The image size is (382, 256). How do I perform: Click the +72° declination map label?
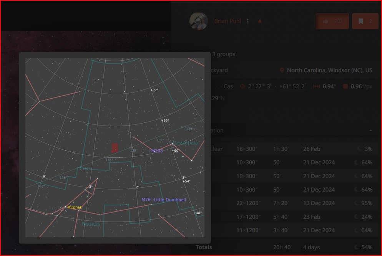click(x=154, y=90)
